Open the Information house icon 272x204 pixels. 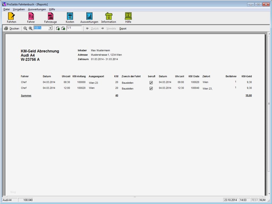[109, 16]
